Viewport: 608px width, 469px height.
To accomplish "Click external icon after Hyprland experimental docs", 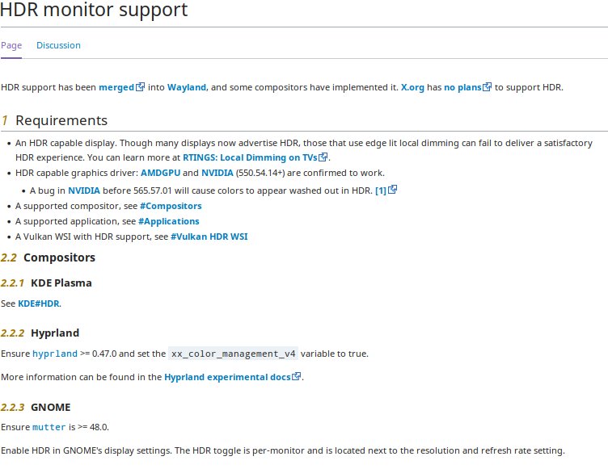I will [x=296, y=376].
